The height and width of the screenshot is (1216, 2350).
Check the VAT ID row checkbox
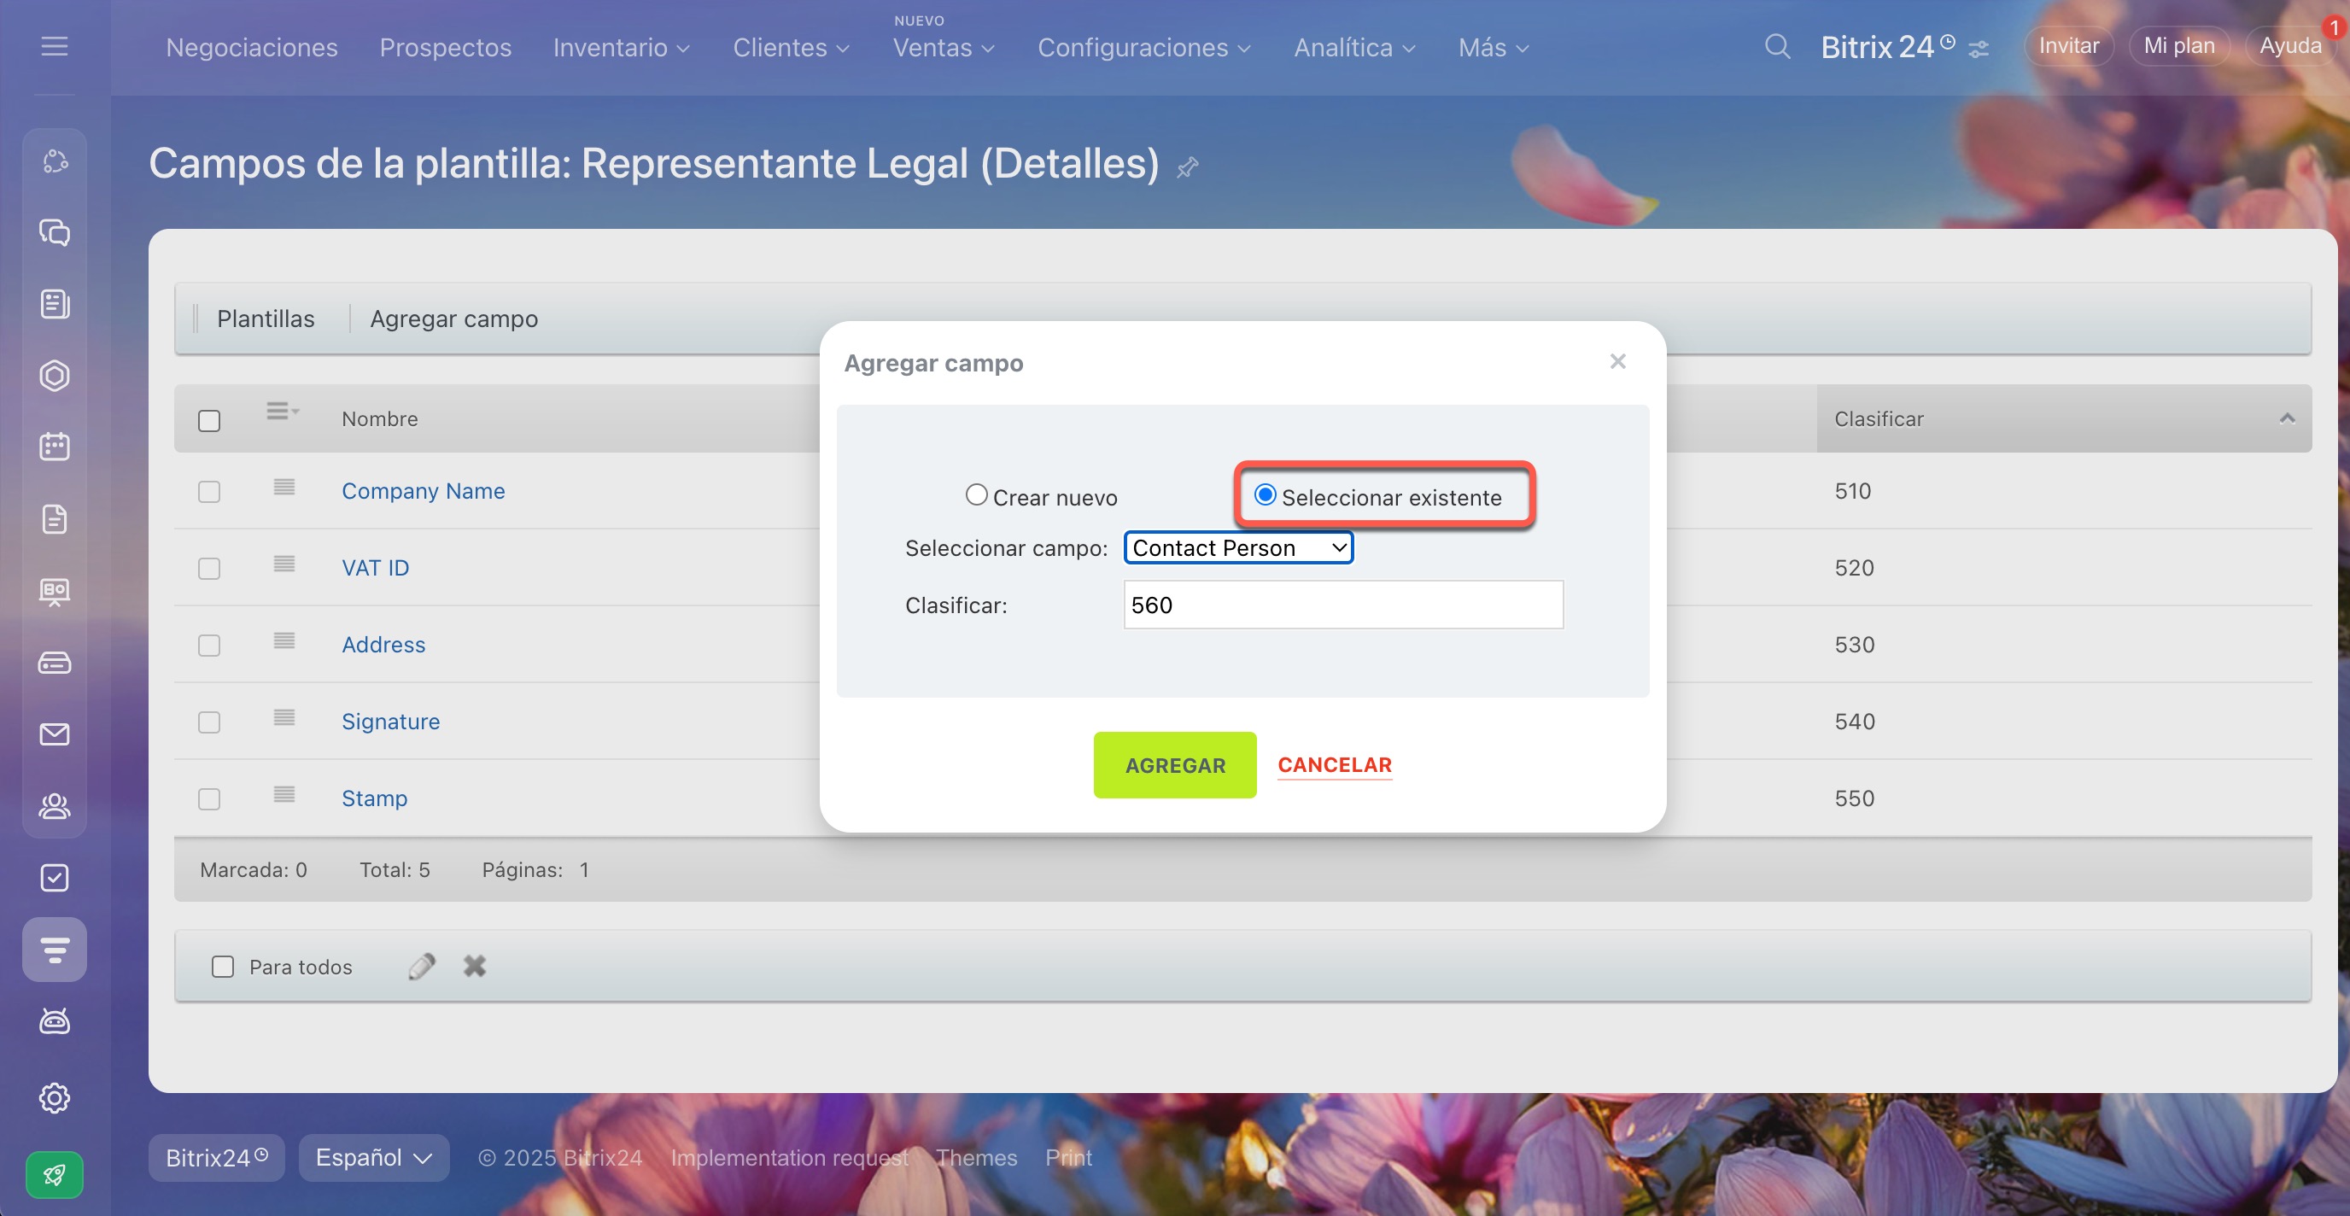click(209, 569)
